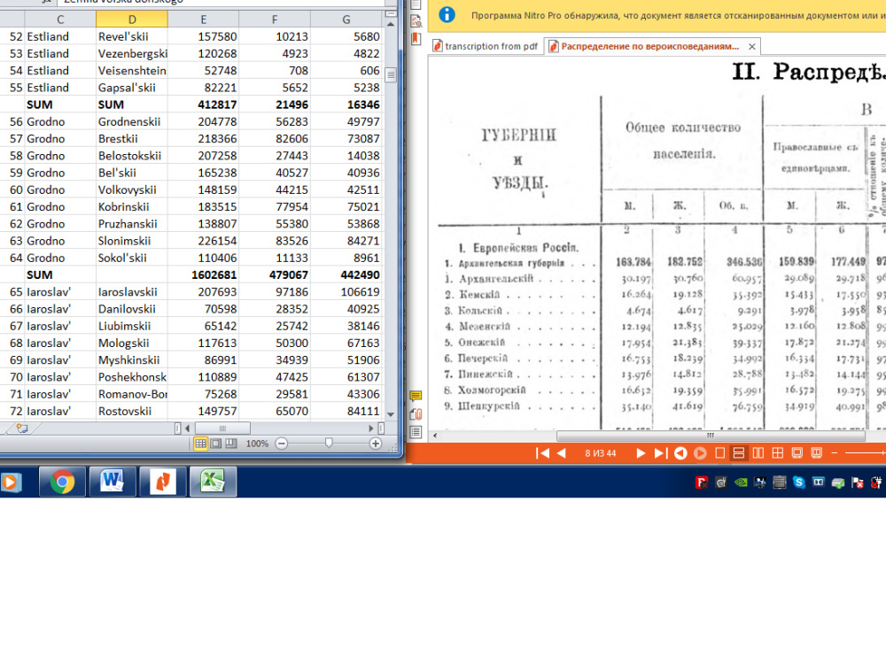886x664 pixels.
Task: Select column E header in Excel
Action: coord(204,19)
